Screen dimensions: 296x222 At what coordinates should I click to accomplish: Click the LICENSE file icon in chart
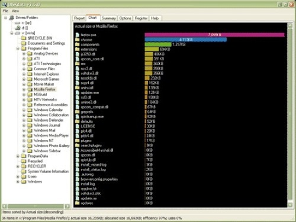tap(77, 126)
